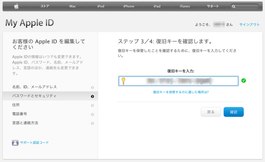
Task: Click the サポート認証コード person icon
Action: click(x=15, y=143)
